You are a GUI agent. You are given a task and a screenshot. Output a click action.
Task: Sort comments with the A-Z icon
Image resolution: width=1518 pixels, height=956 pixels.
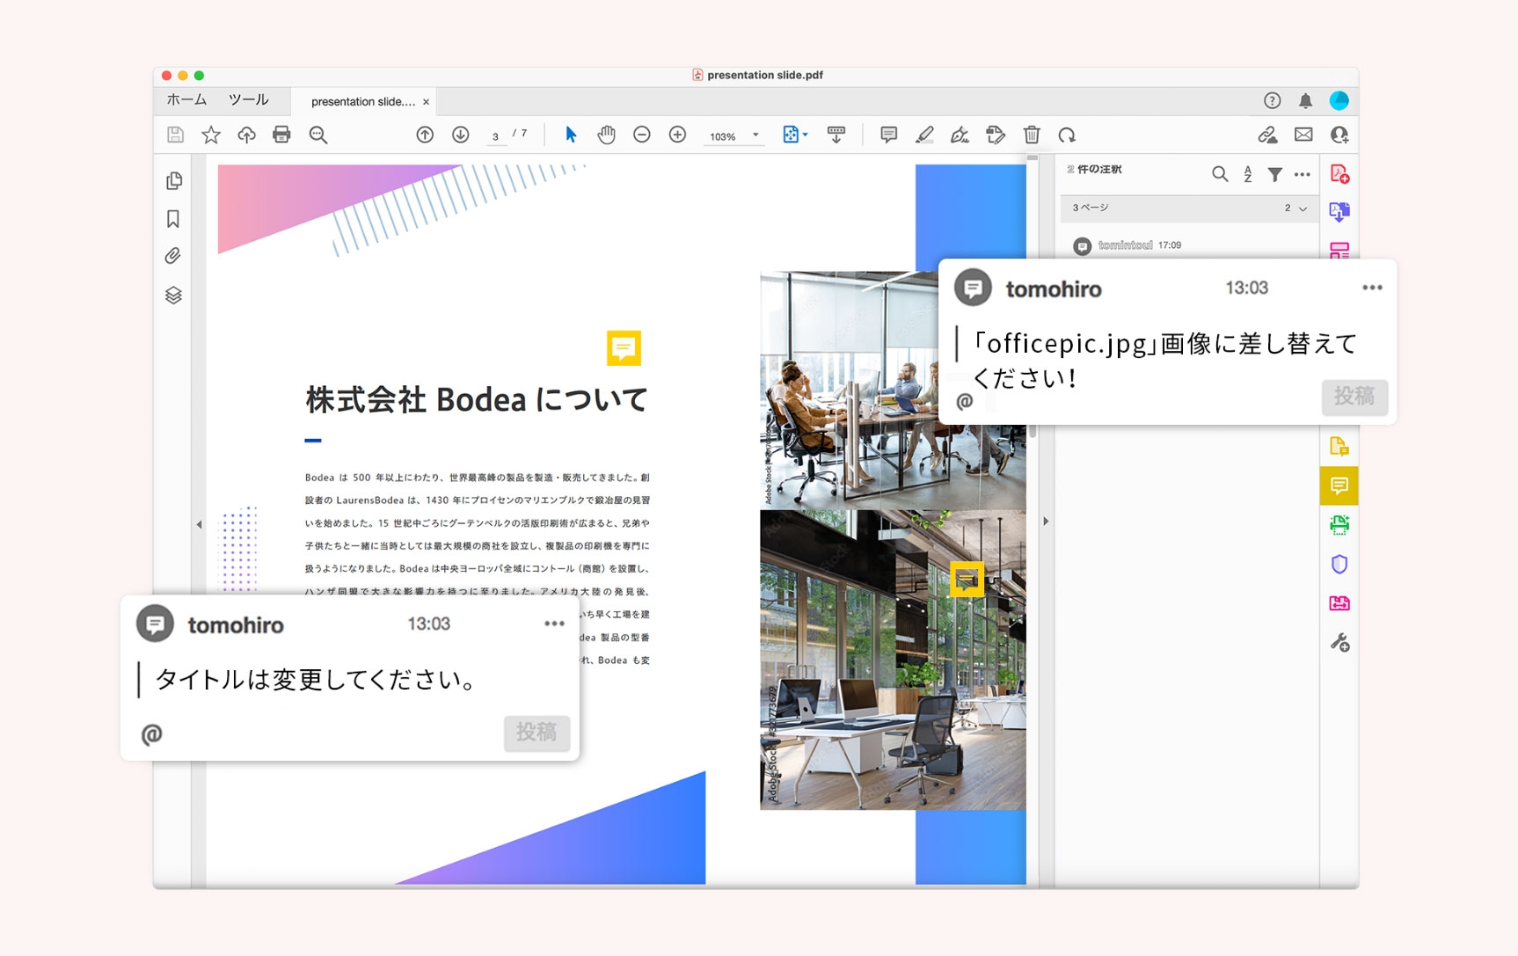[1248, 174]
